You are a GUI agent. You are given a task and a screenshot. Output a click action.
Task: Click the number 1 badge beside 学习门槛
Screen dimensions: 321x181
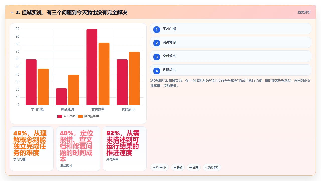click(x=157, y=29)
